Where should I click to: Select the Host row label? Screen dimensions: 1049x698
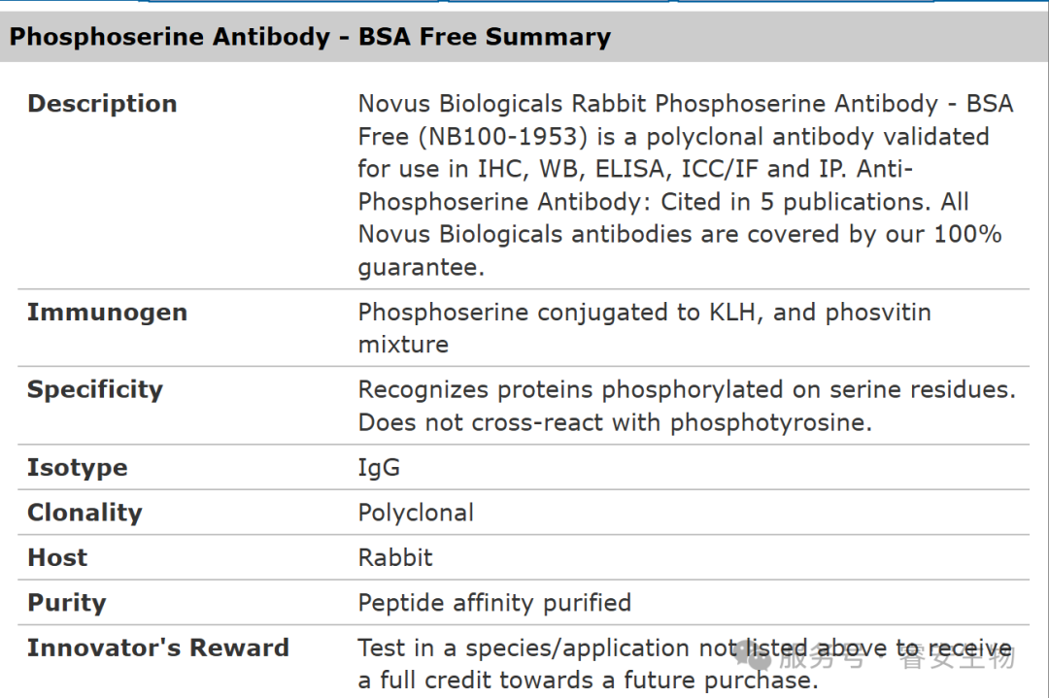point(57,558)
